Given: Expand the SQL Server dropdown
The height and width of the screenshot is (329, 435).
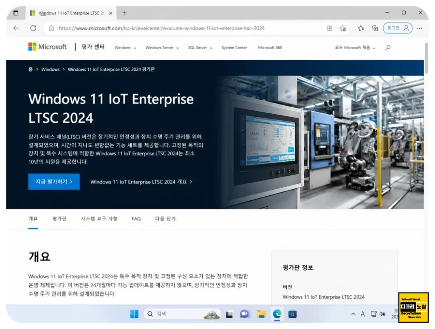Looking at the screenshot, I should [x=200, y=48].
